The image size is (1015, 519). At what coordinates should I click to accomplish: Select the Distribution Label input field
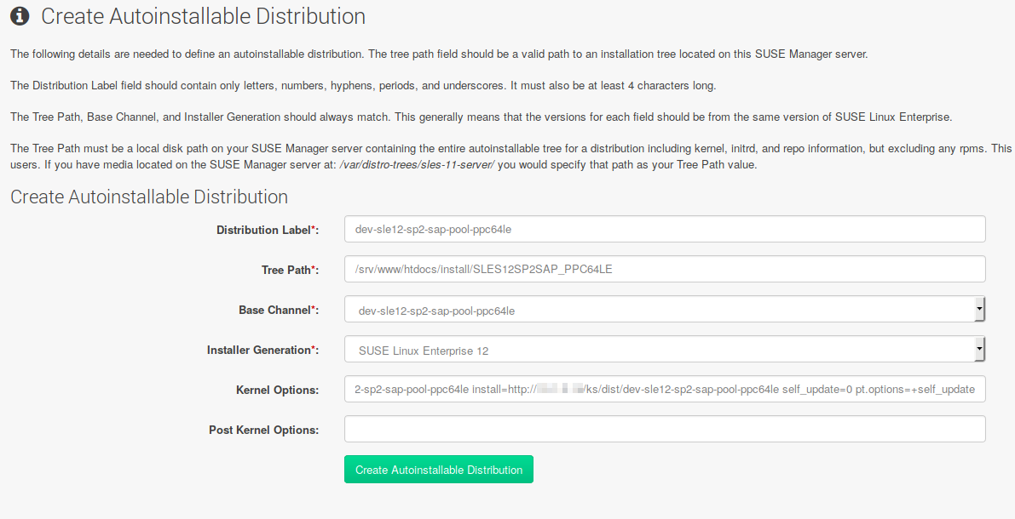click(597, 228)
